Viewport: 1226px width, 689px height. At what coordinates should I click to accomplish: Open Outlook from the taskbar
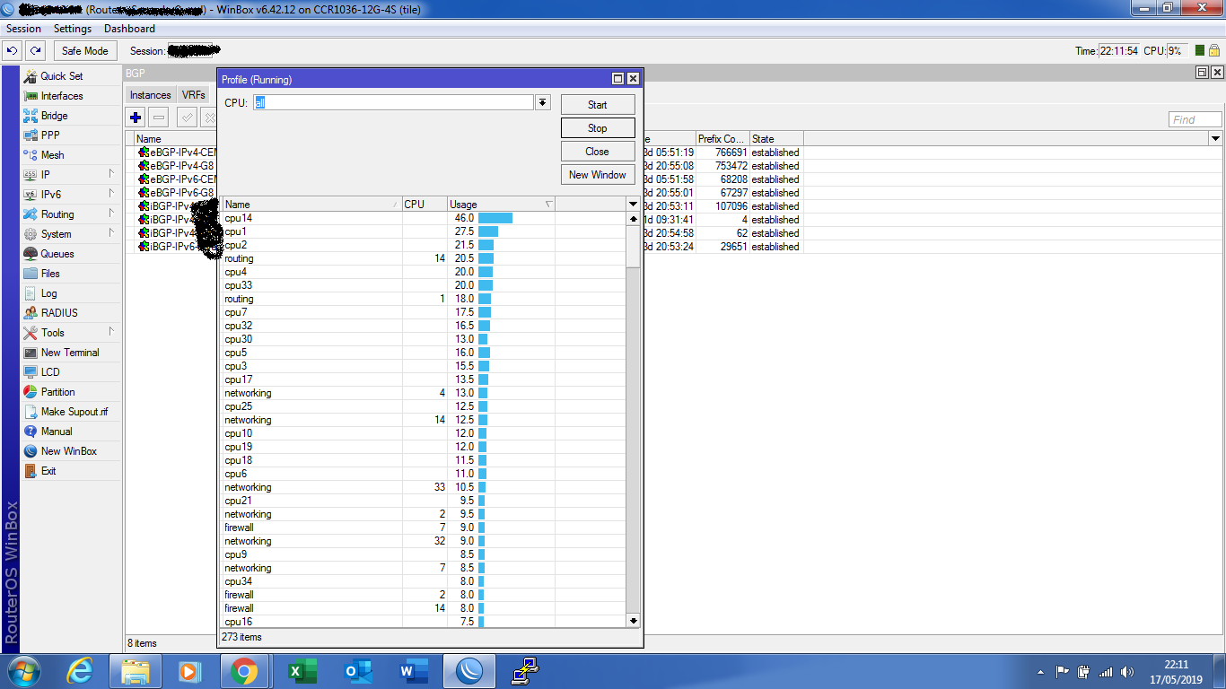click(x=356, y=671)
